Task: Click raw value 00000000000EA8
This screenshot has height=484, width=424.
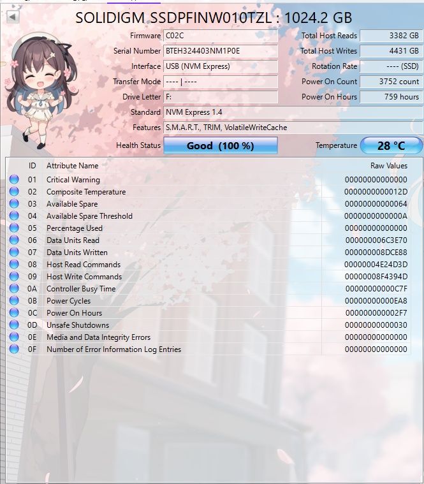Action: click(x=376, y=300)
